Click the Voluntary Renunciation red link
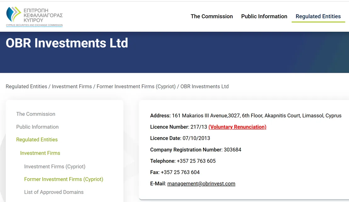 coord(238,127)
